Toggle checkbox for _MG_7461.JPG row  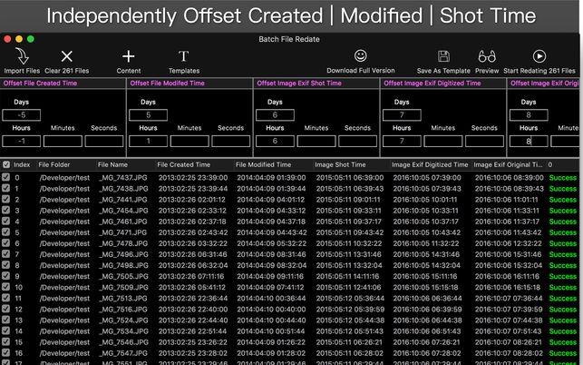point(6,221)
